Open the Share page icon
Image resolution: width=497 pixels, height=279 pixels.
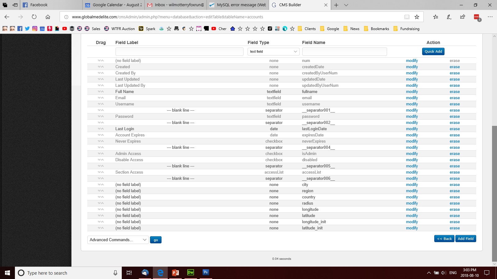[463, 17]
